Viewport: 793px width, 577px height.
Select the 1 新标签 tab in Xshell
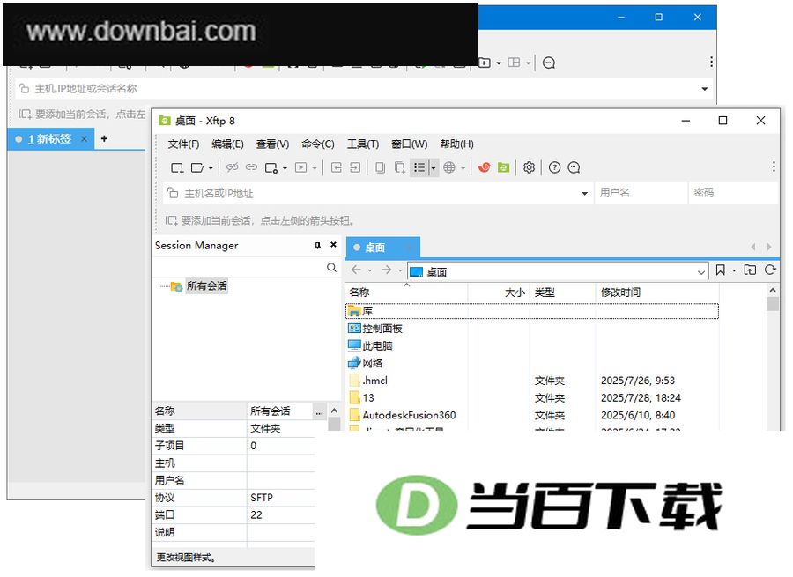pos(50,139)
